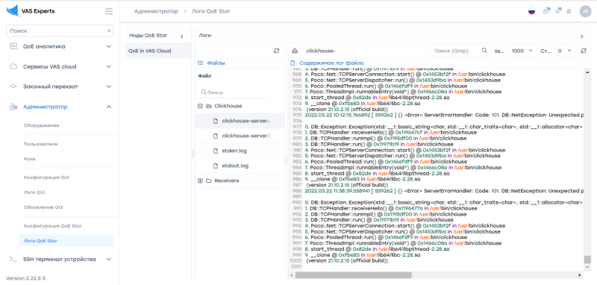Screen dimensions: 597x285
Task: Open the 1000 lines dropdown
Action: tap(522, 51)
